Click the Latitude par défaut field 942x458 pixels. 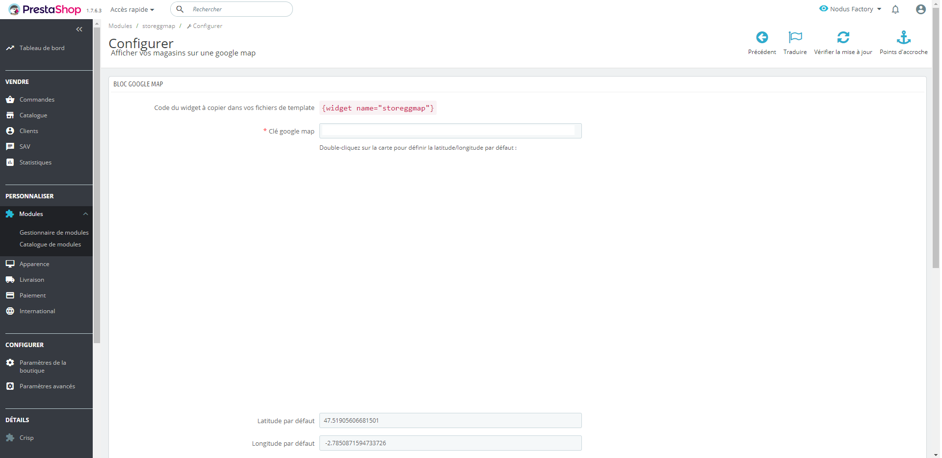[x=450, y=421]
